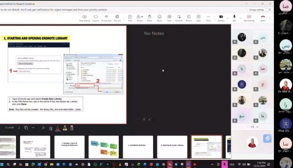Click the Rooms breakout icon
This screenshot has height=168, width=293.
pyautogui.click(x=189, y=18)
